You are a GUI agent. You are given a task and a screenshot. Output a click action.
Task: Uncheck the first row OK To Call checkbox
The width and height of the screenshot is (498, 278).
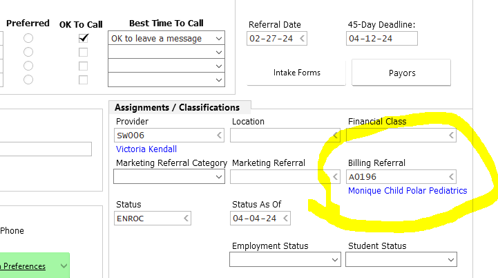(x=84, y=39)
